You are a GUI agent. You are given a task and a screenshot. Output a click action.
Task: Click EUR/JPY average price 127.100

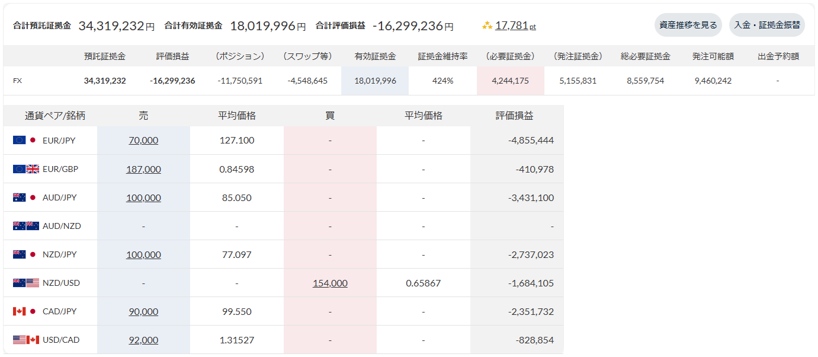237,141
